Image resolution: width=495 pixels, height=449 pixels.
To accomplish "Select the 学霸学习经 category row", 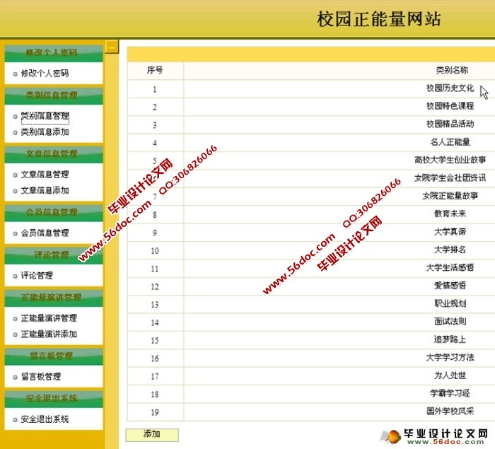I will [x=311, y=394].
